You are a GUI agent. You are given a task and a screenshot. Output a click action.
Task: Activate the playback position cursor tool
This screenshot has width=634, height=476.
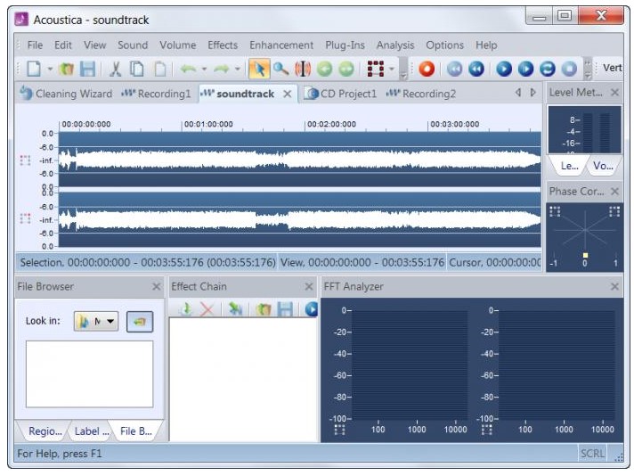303,69
